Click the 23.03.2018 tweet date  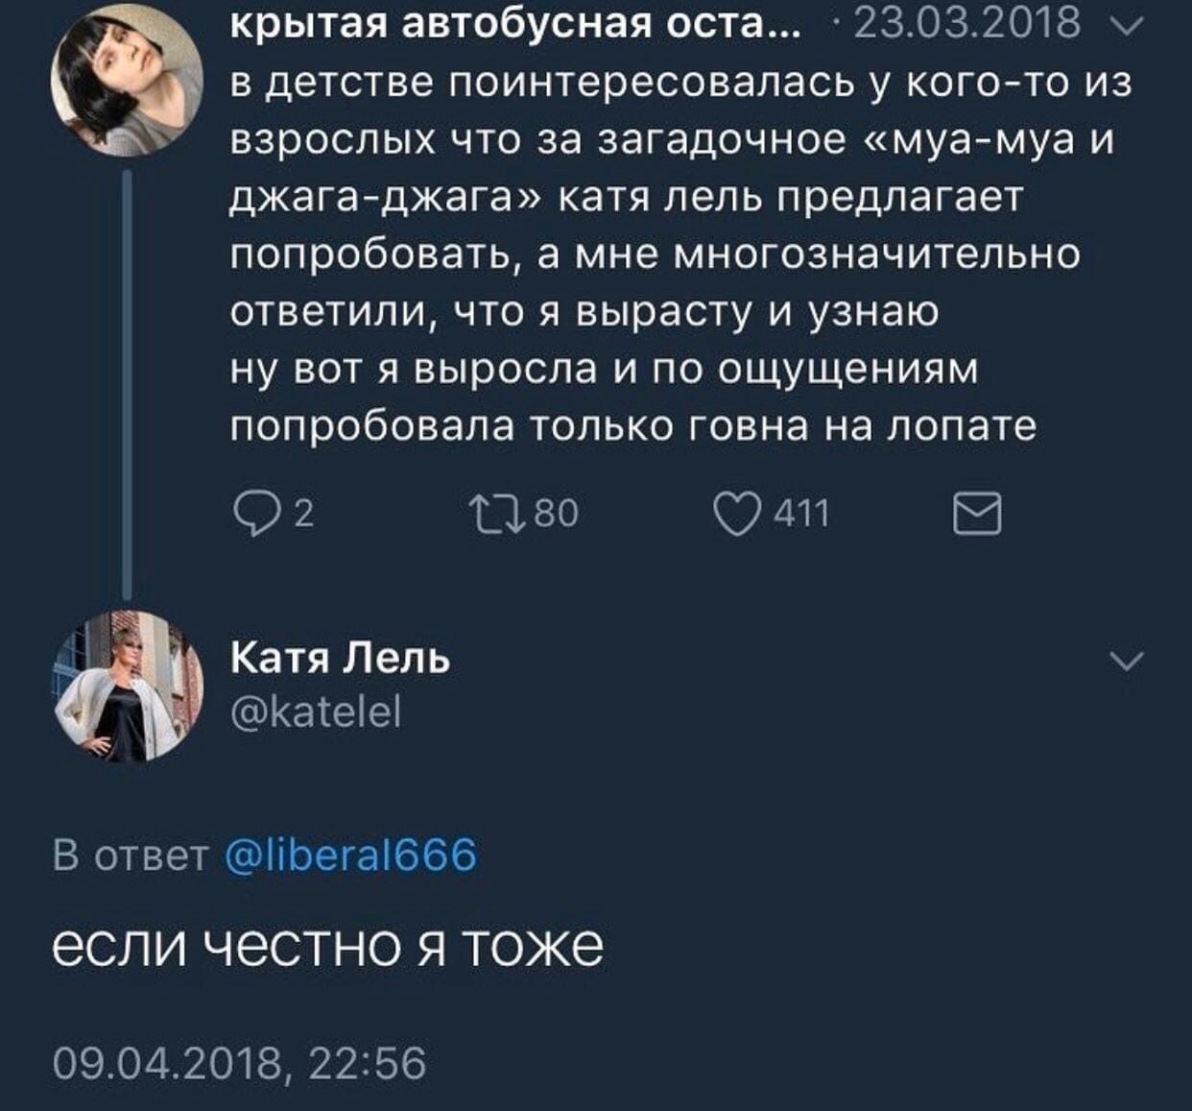(x=966, y=23)
